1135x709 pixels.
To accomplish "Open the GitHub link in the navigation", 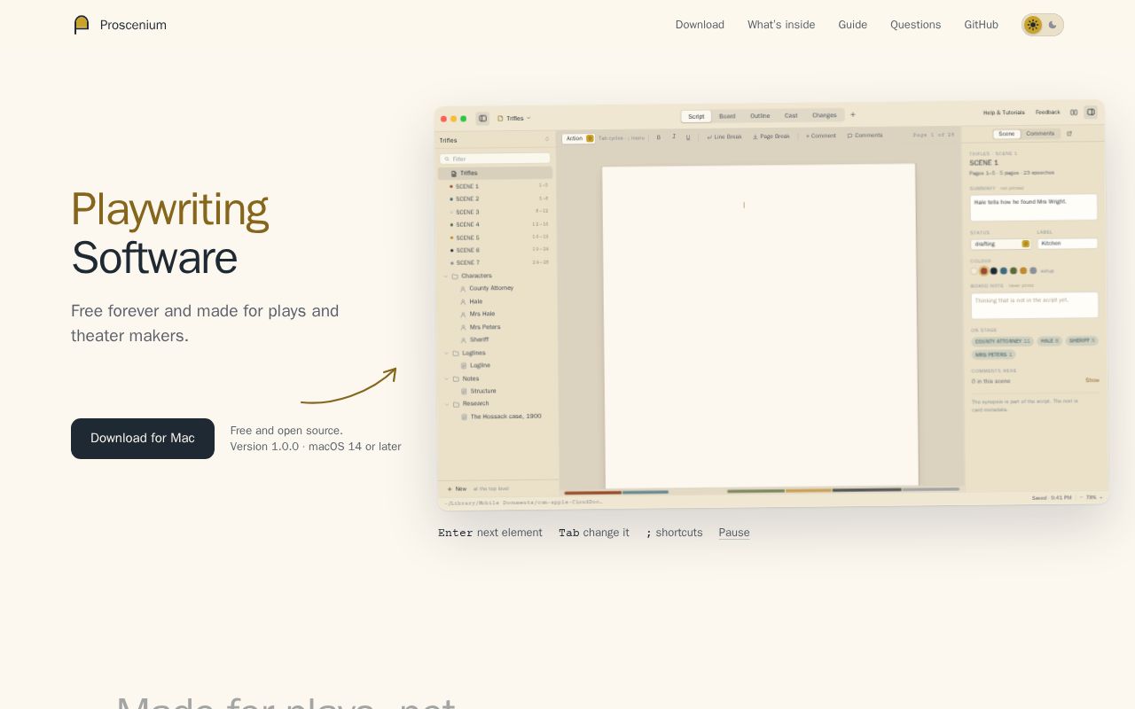I will 982,25.
